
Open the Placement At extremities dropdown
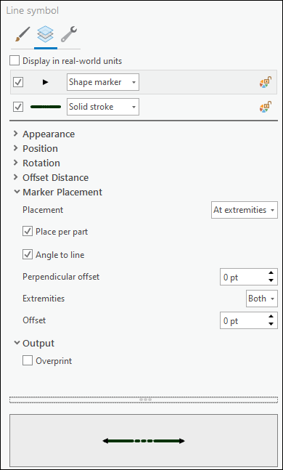[x=245, y=210]
